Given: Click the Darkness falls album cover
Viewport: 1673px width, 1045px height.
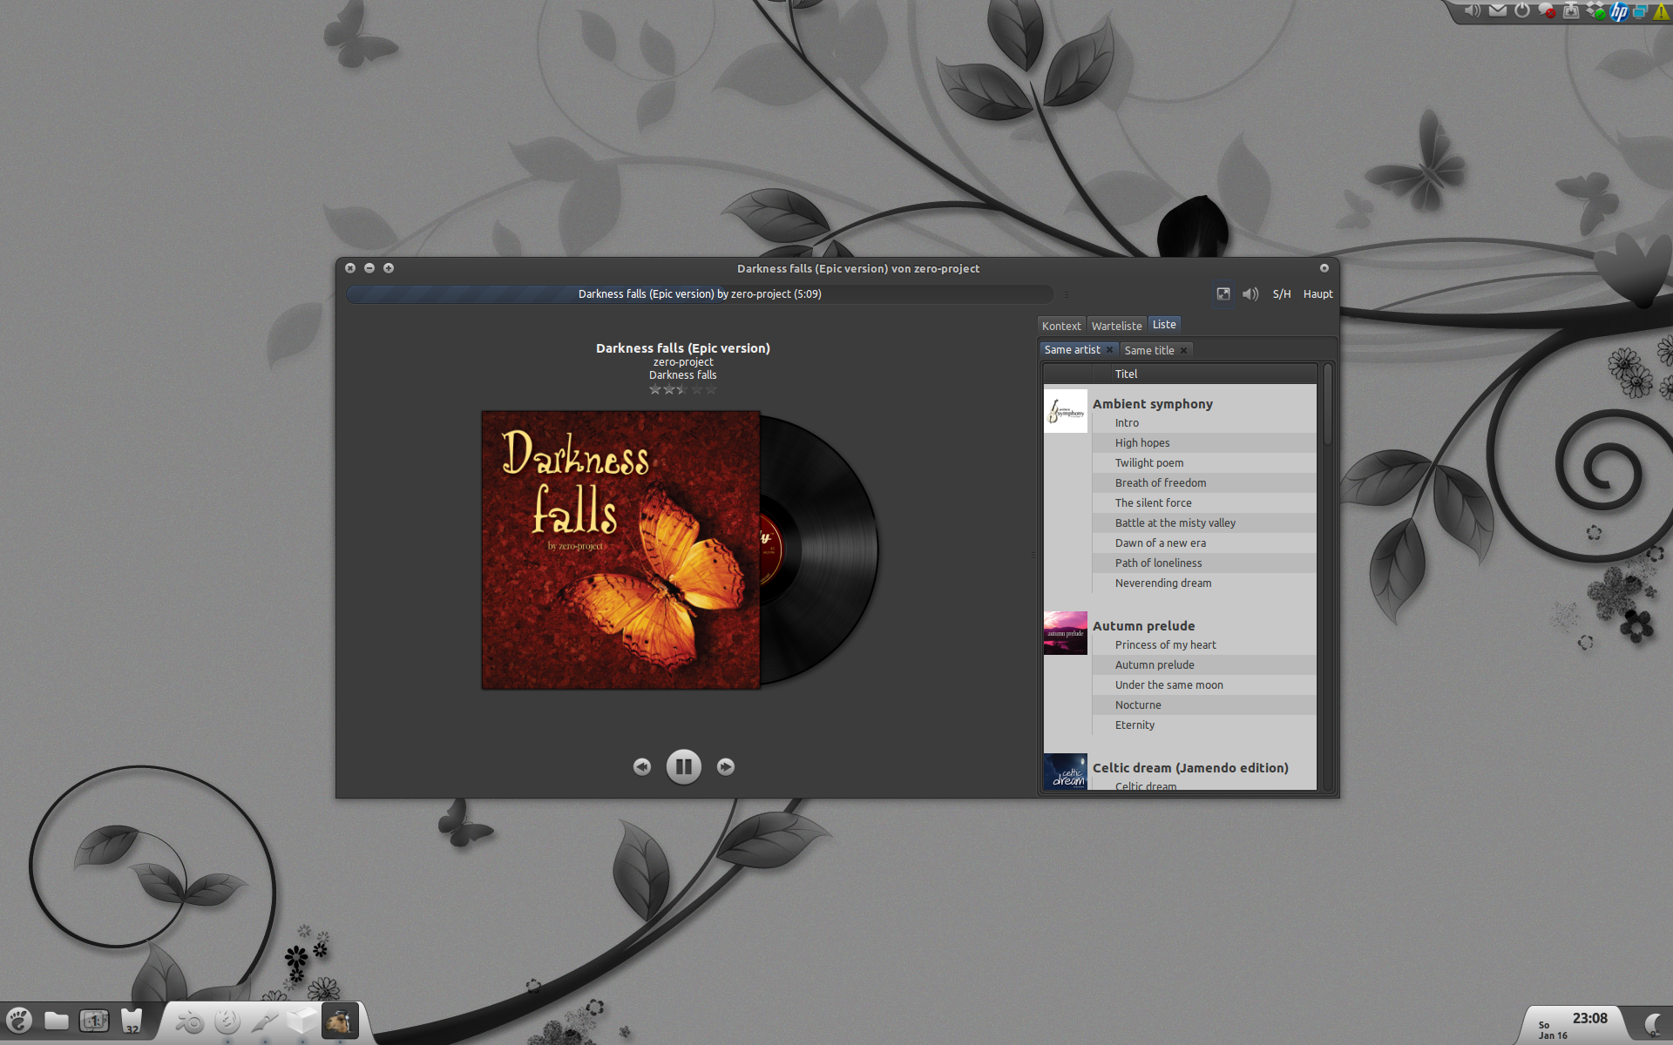Looking at the screenshot, I should click(x=620, y=550).
